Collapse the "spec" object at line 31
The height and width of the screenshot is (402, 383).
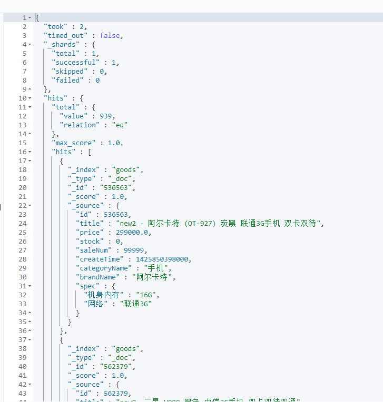30,286
